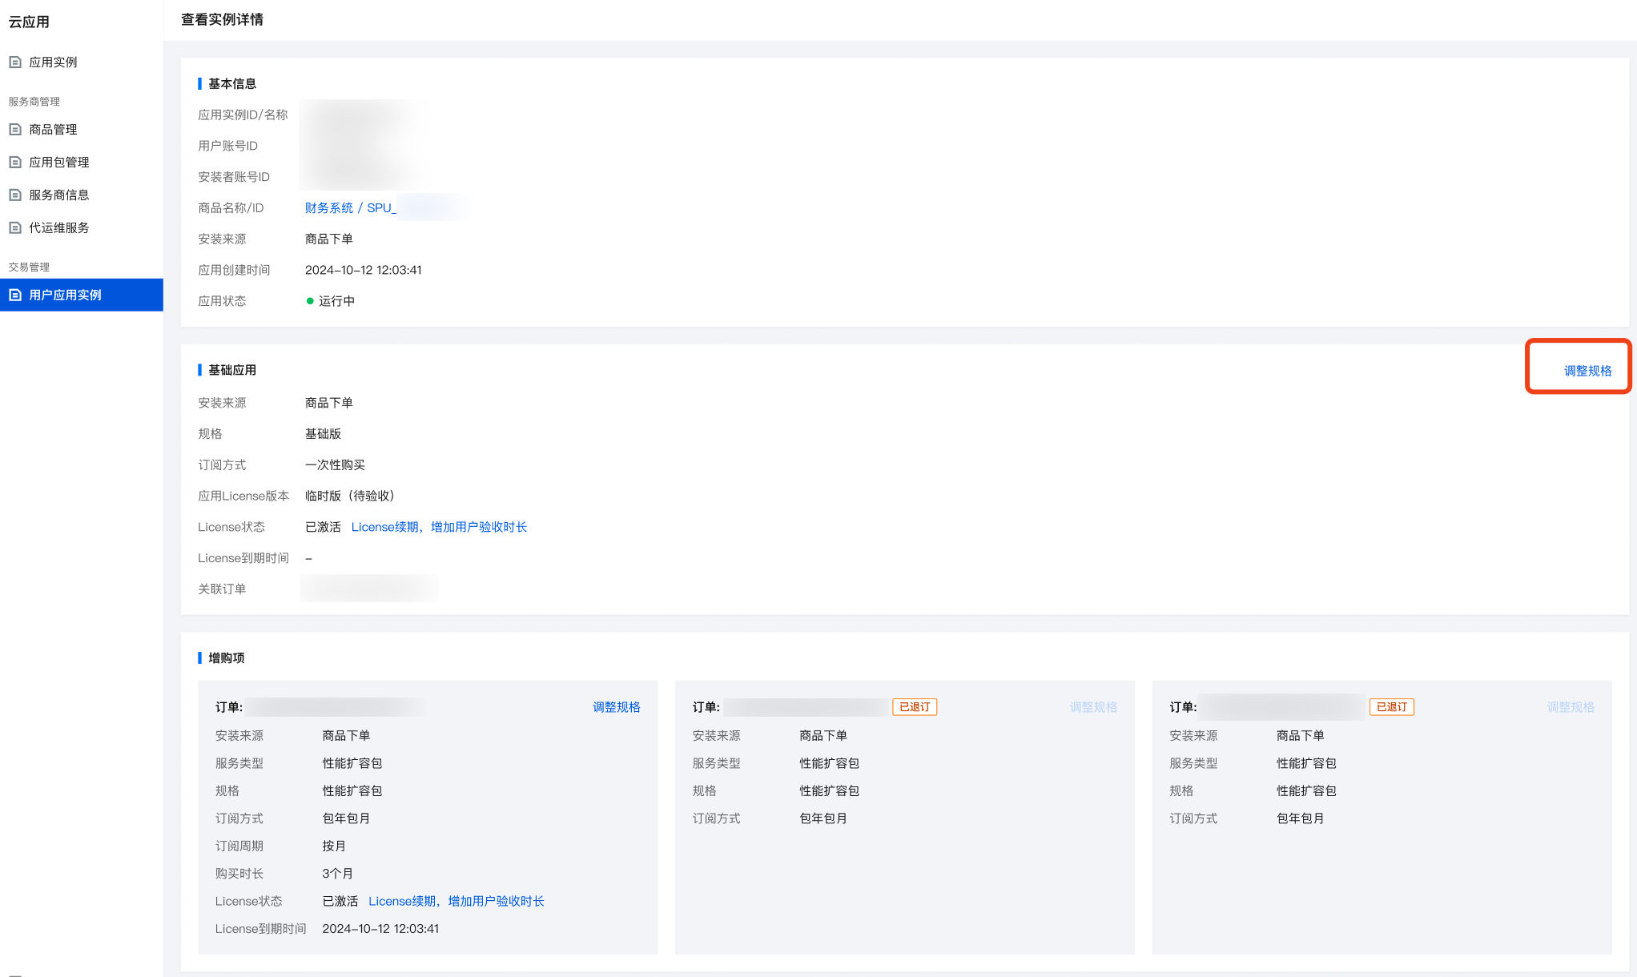Click the 代运维服务 sidebar icon

point(15,227)
